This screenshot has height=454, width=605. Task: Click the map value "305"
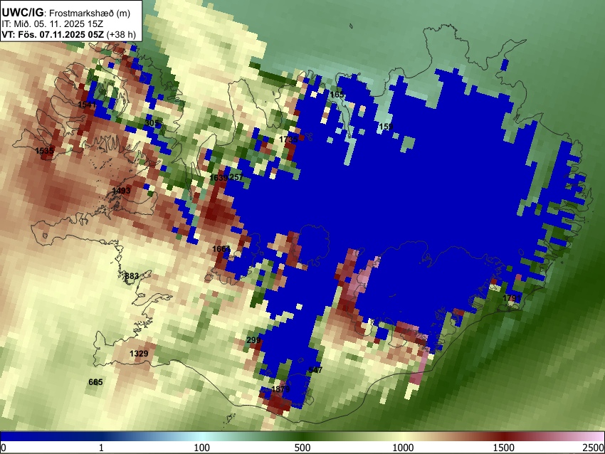coord(152,123)
